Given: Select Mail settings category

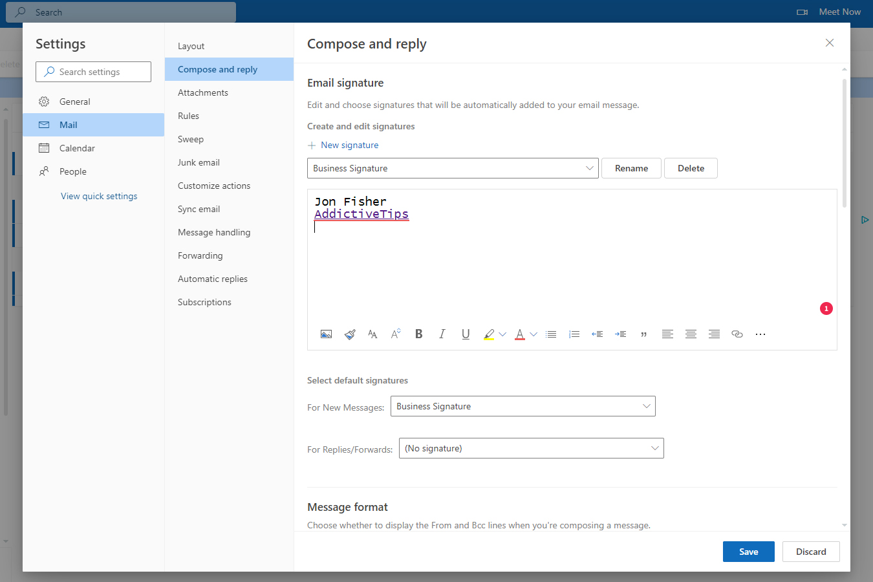Looking at the screenshot, I should point(94,125).
